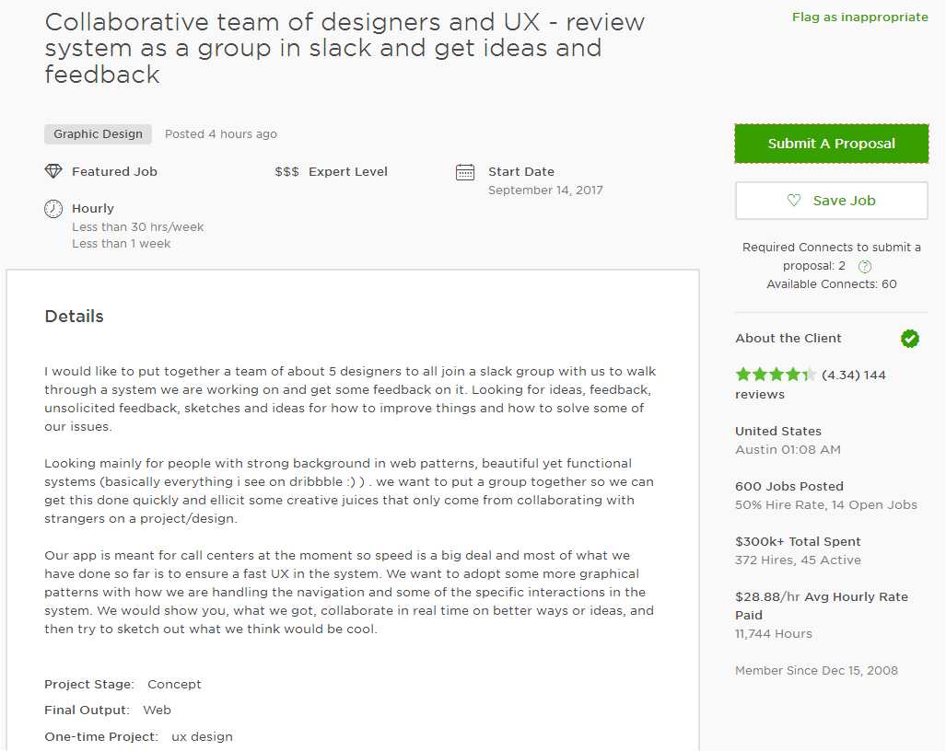The height and width of the screenshot is (751, 946).
Task: Click the Details section heading
Action: click(74, 316)
